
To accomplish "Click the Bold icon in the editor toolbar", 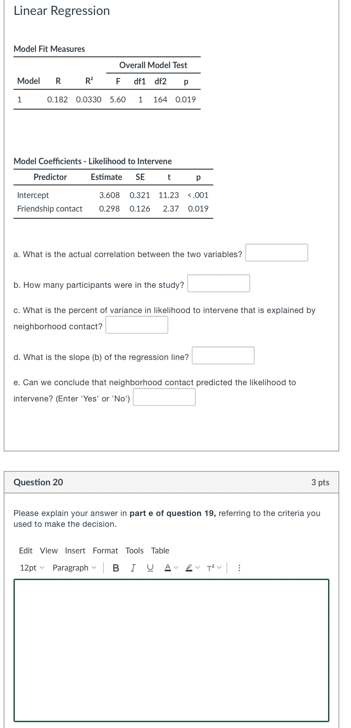I will pyautogui.click(x=116, y=567).
